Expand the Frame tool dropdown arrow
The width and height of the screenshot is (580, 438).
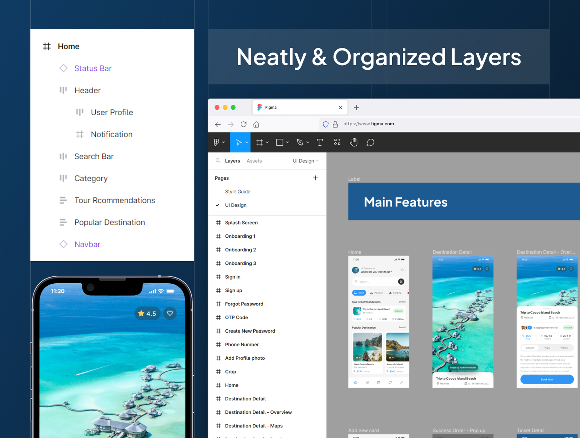pos(267,142)
